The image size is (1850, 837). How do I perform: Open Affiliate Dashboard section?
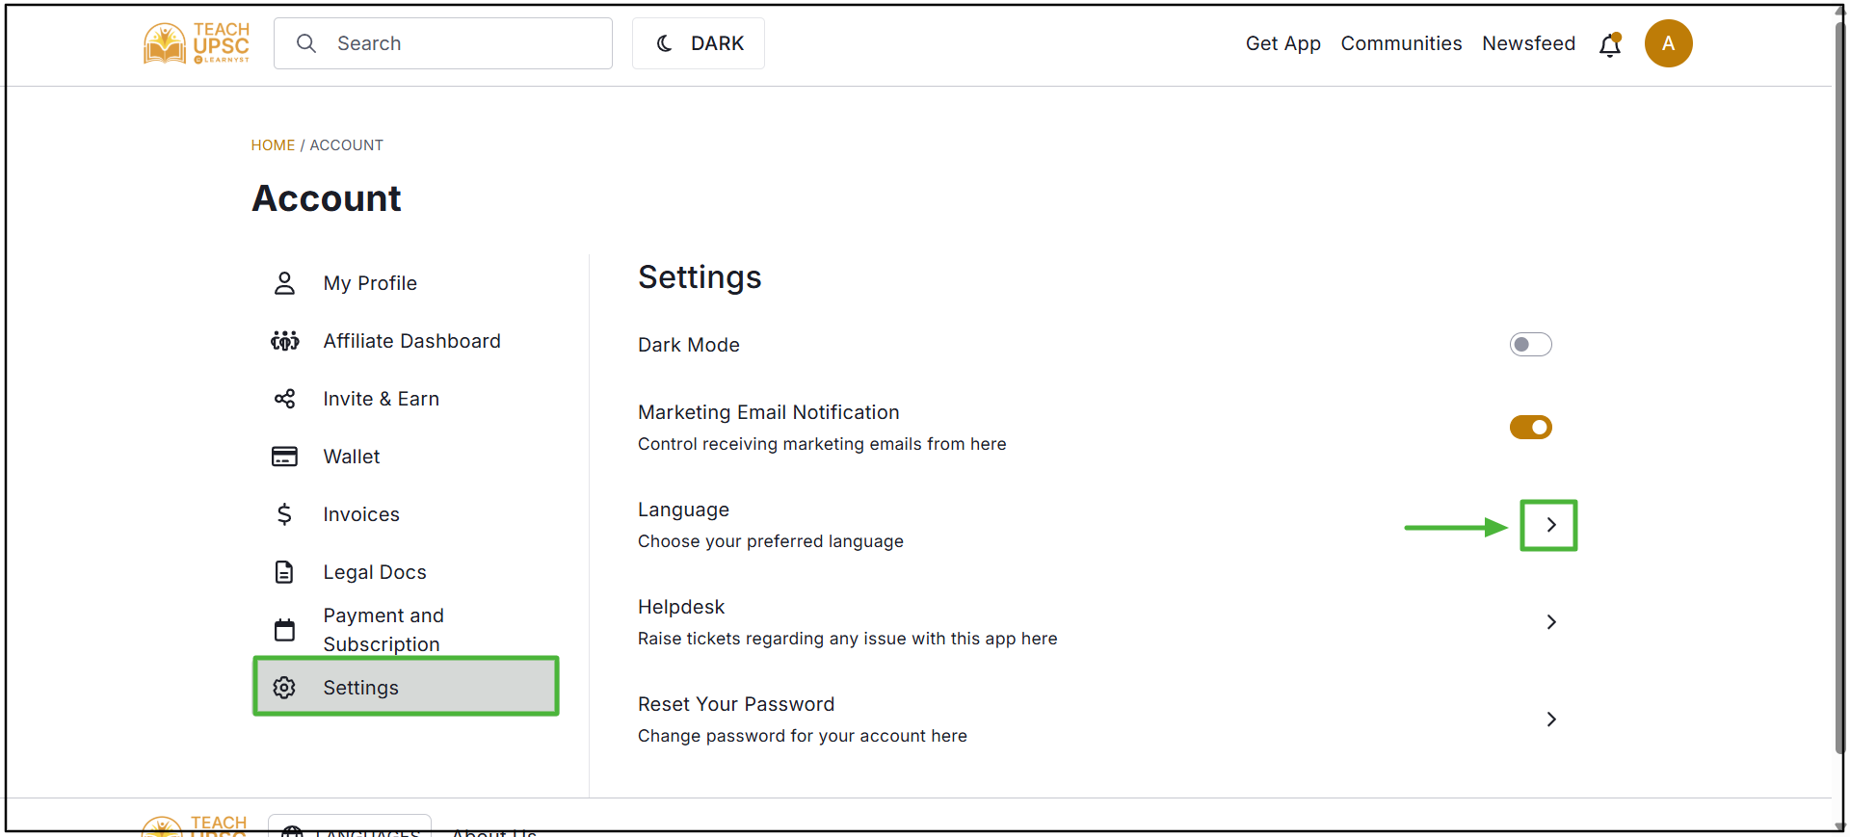(406, 341)
